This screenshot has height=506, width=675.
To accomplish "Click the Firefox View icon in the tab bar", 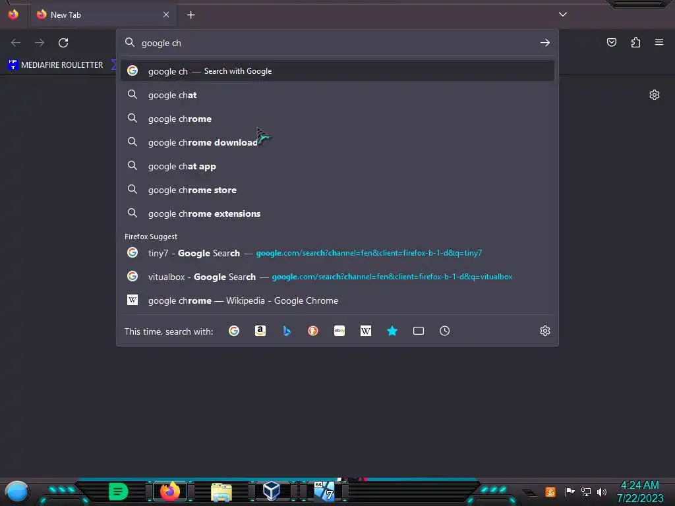I will pos(13,14).
